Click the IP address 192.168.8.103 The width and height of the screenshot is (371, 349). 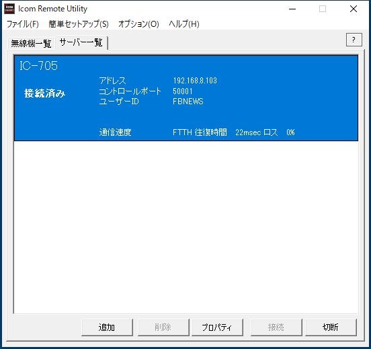pyautogui.click(x=195, y=81)
